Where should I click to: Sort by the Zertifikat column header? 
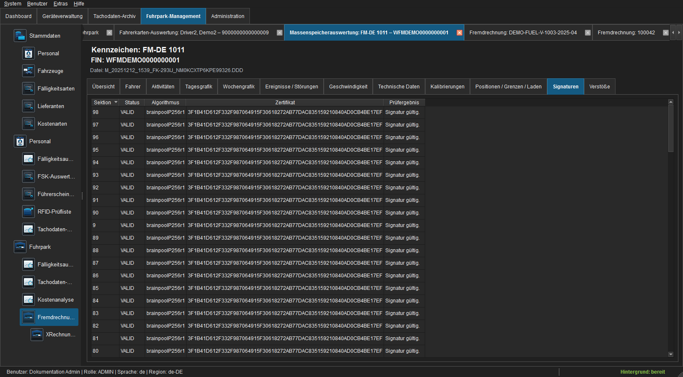click(285, 103)
